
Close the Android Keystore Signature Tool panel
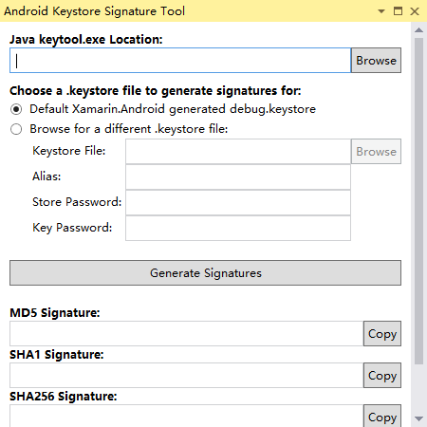click(x=415, y=11)
